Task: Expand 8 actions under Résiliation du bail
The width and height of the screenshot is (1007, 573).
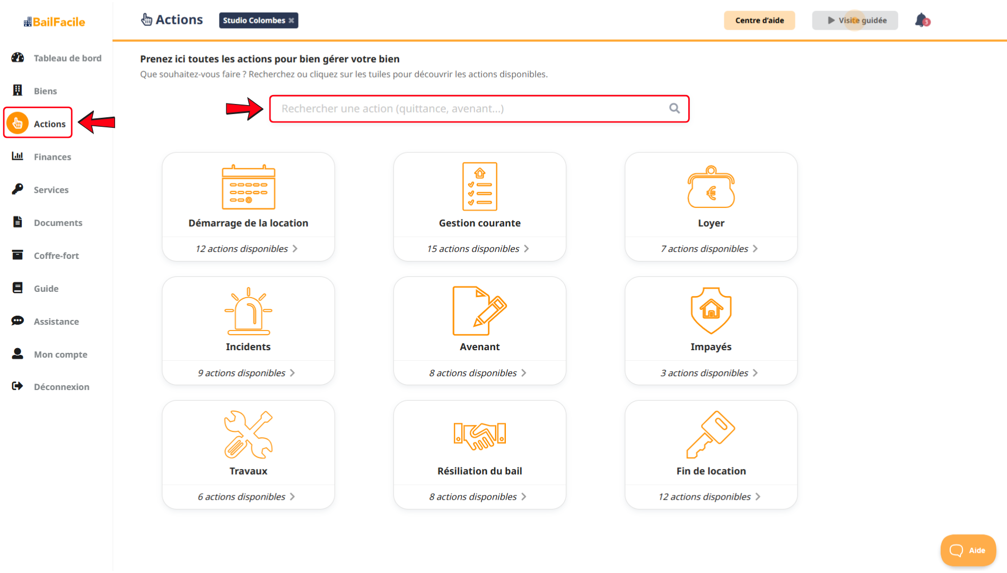Action: [478, 497]
